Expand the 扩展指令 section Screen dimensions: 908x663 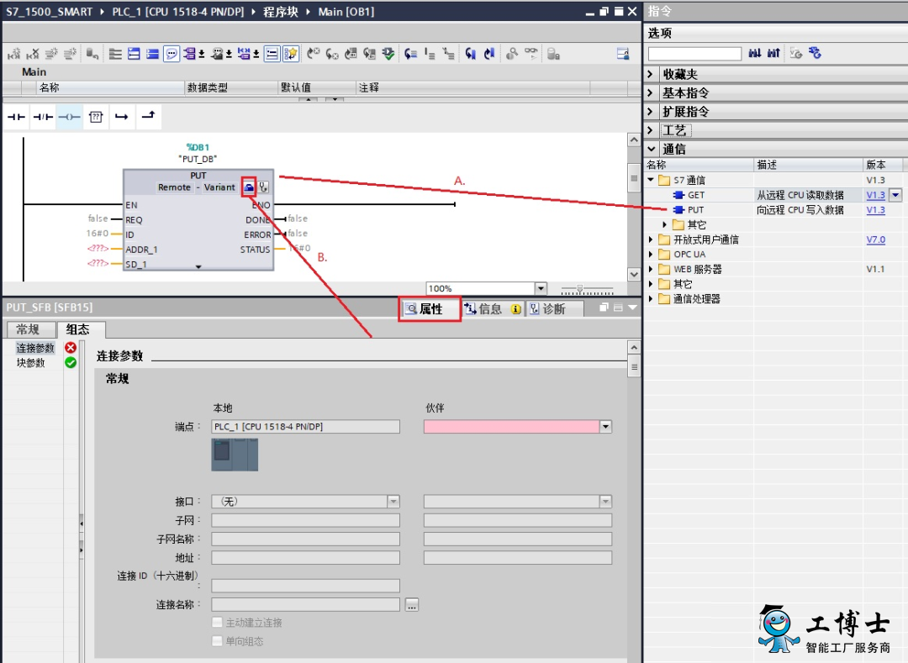650,111
